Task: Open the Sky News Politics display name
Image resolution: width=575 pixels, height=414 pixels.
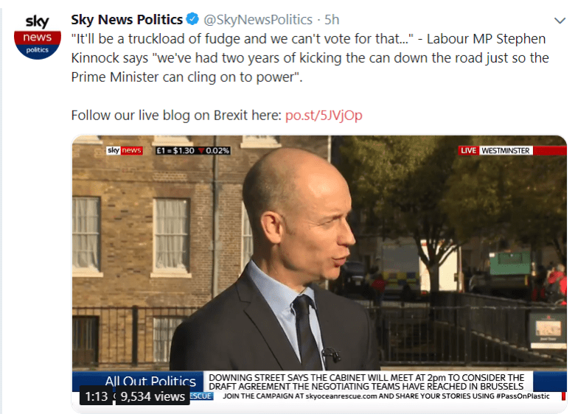Action: pos(127,19)
